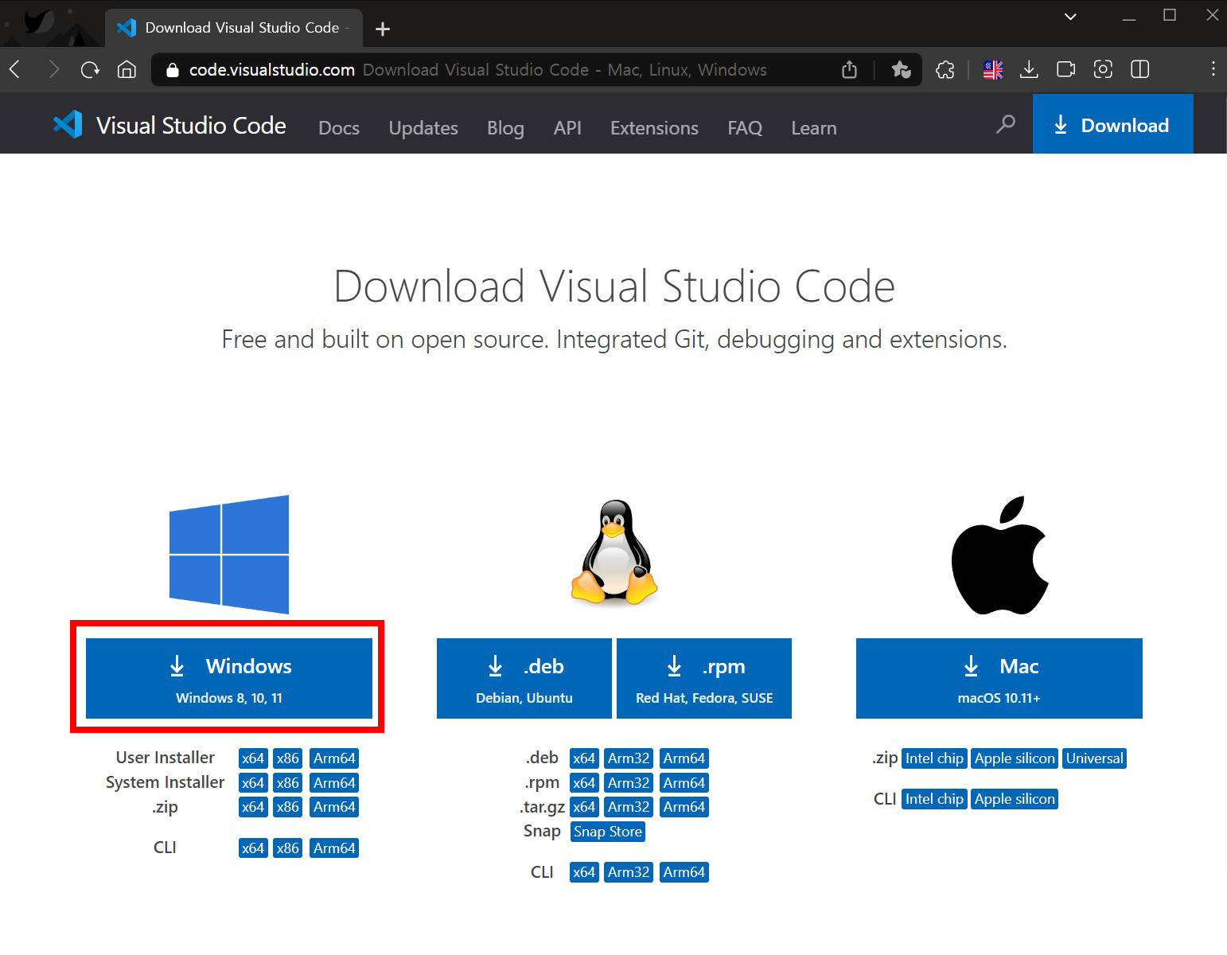Open Extensions in the navigation bar
This screenshot has height=955, width=1227.
click(654, 128)
